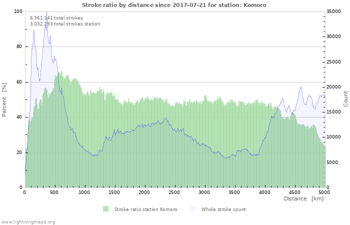Click the 'Percent [%]' left axis label
This screenshot has width=350, height=225.
pyautogui.click(x=4, y=99)
